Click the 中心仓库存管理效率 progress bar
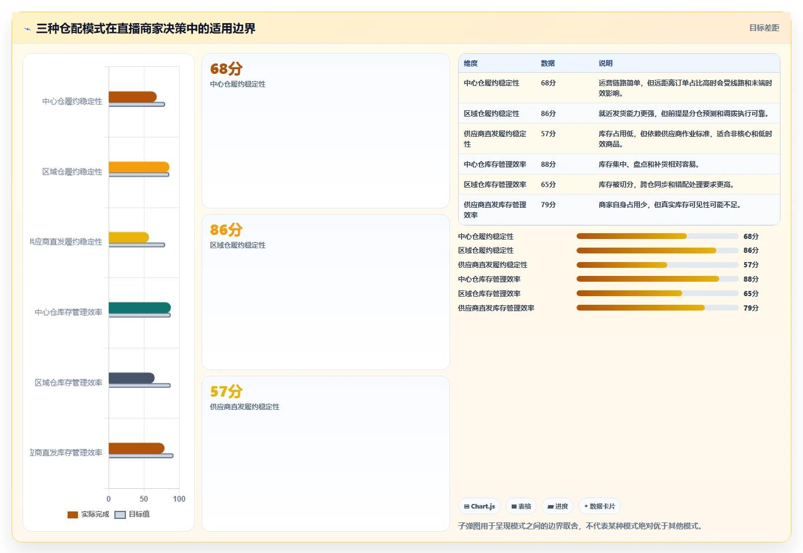The height and width of the screenshot is (553, 803). [657, 279]
